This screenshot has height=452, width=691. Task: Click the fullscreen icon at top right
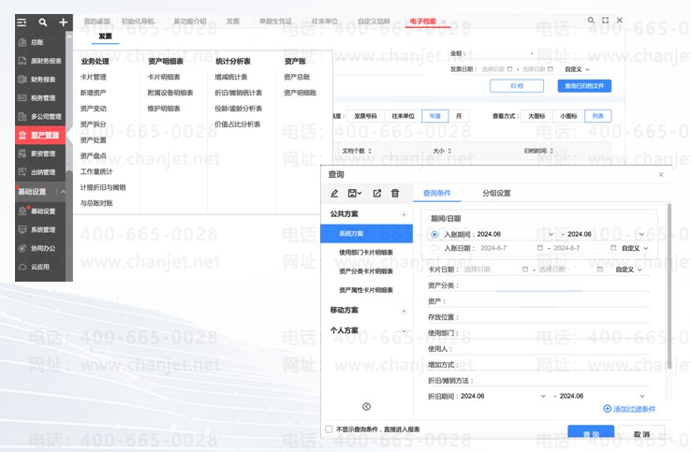605,21
